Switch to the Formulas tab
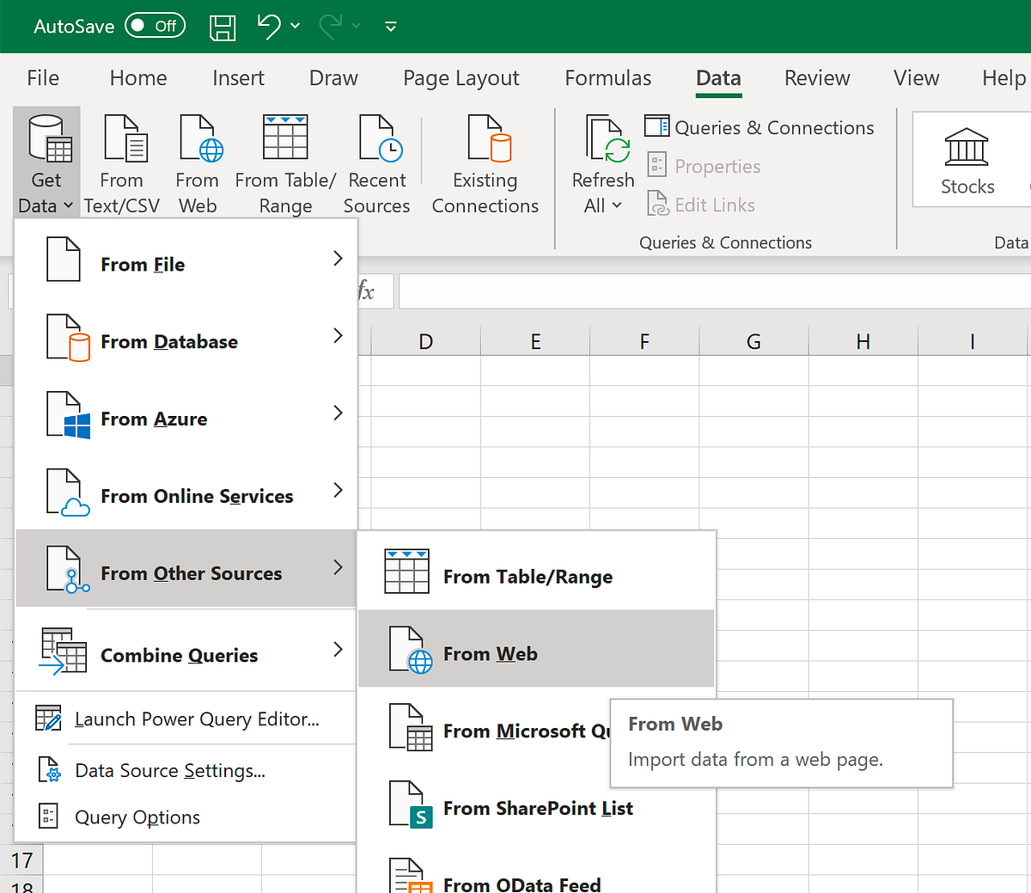This screenshot has width=1031, height=893. click(607, 78)
